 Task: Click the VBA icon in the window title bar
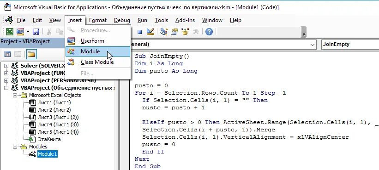[7, 7]
